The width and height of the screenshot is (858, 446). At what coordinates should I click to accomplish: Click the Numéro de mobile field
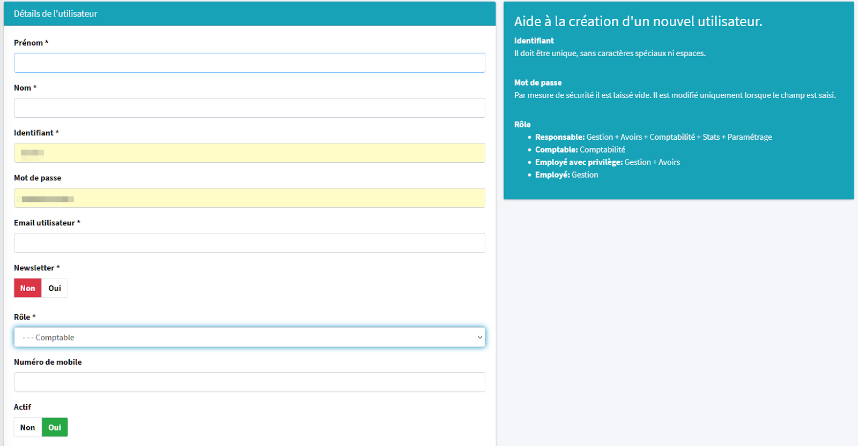249,382
